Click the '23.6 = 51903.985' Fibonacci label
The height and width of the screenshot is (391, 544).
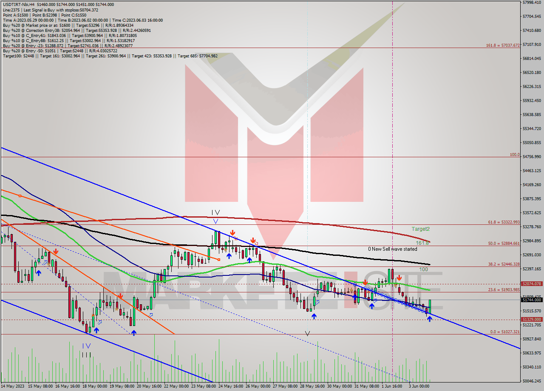pos(504,289)
